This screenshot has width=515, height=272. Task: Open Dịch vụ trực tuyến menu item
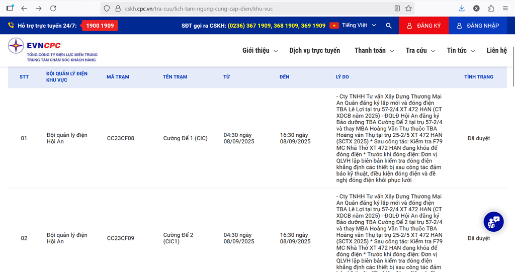click(314, 51)
